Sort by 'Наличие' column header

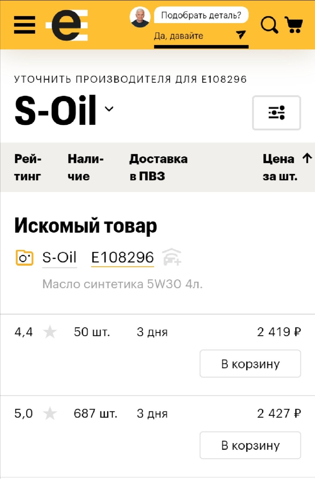[86, 167]
